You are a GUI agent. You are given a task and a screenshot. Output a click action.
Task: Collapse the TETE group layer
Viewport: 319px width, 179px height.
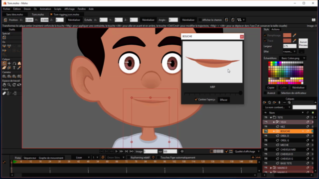pos(271,117)
